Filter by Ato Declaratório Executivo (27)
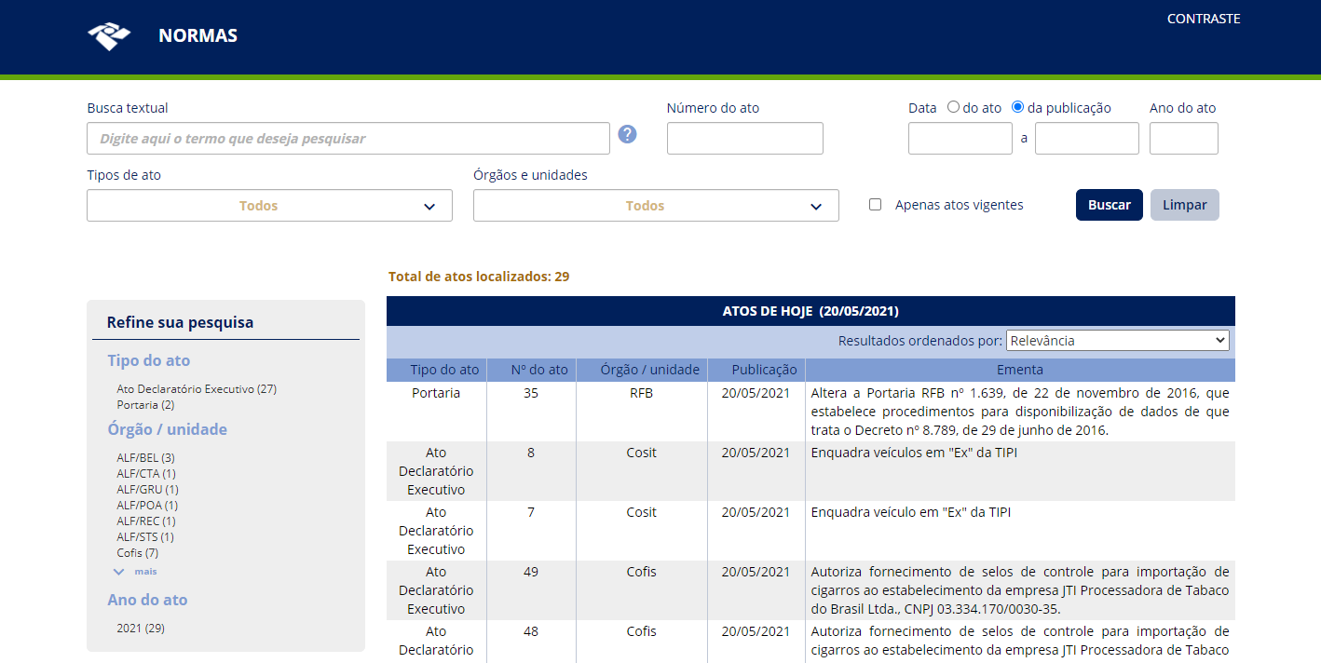 (197, 389)
